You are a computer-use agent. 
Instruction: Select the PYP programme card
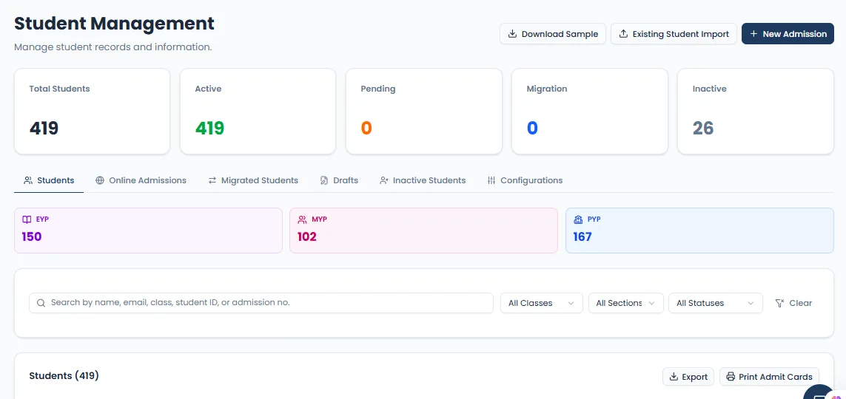699,231
